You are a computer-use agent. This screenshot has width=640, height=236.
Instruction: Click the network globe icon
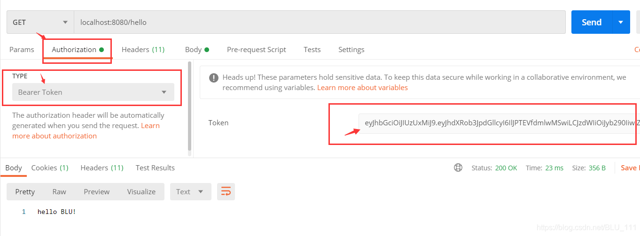pyautogui.click(x=458, y=167)
